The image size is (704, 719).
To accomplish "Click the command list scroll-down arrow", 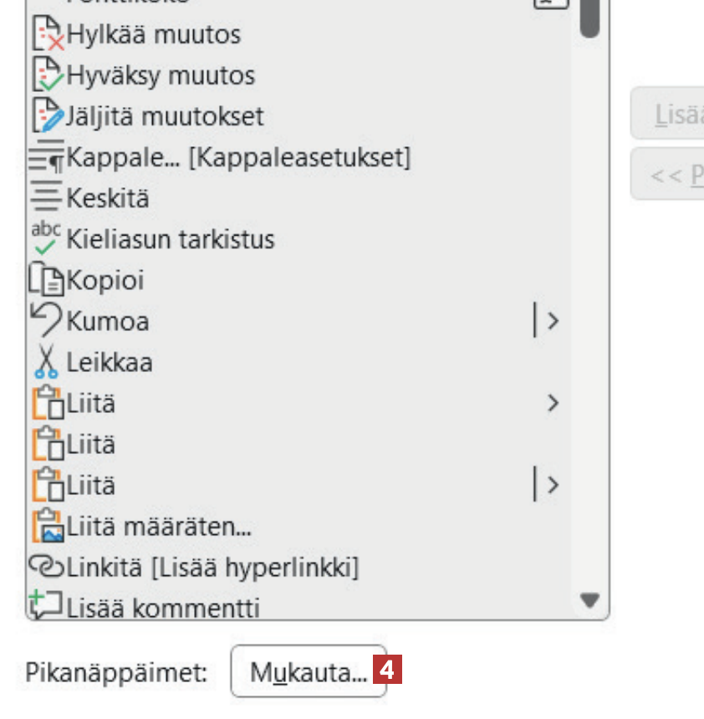I will pyautogui.click(x=590, y=599).
